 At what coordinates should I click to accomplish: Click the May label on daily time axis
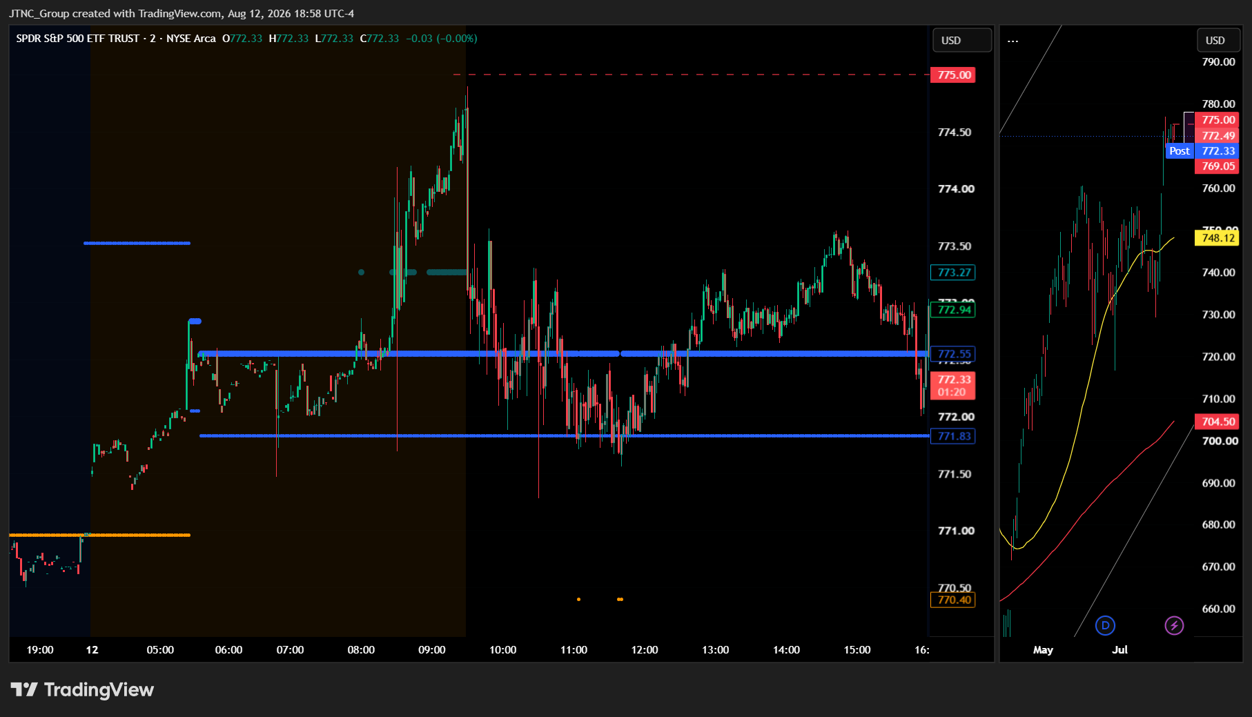[x=1043, y=650]
